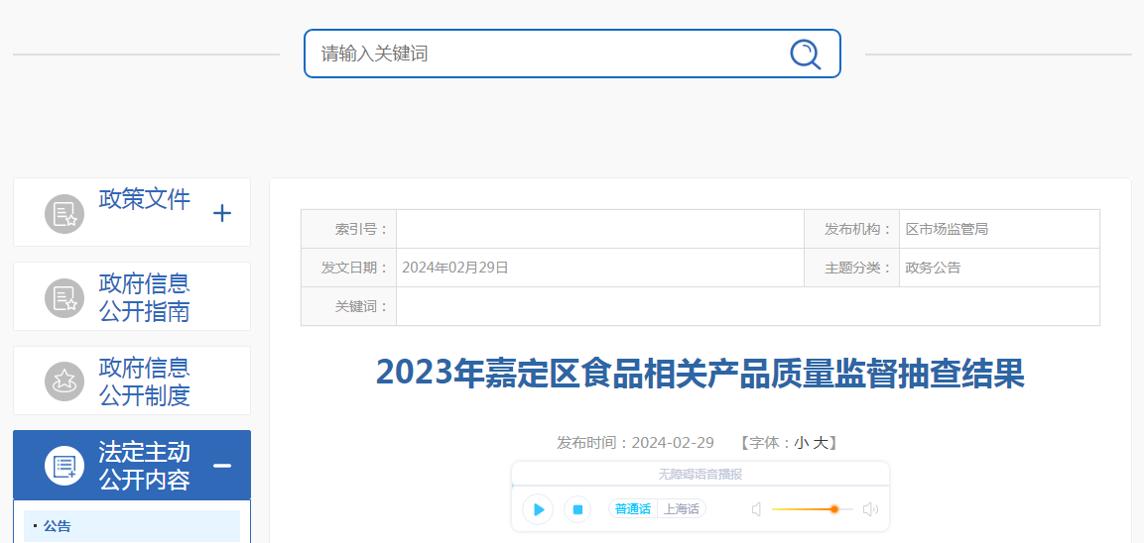
Task: Open the 政府信息公开制度 section
Action: [145, 381]
